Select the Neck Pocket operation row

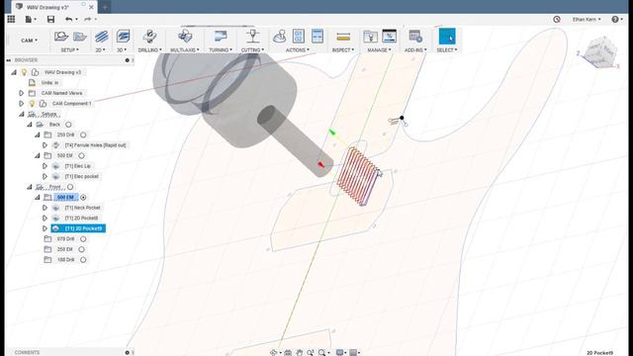tap(83, 208)
